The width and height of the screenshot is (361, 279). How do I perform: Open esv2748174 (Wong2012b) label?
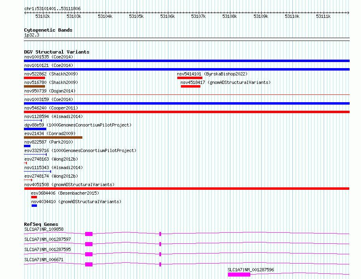(51, 176)
